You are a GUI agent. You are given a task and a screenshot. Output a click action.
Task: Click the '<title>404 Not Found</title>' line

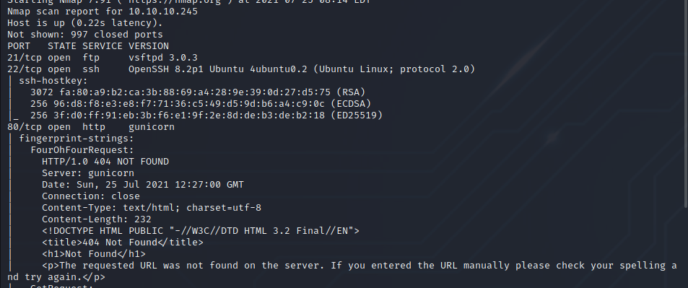click(123, 243)
